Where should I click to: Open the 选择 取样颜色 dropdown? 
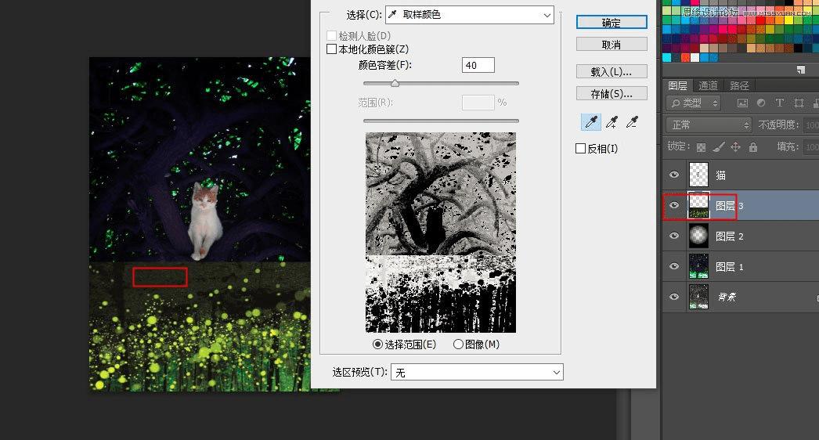(470, 15)
